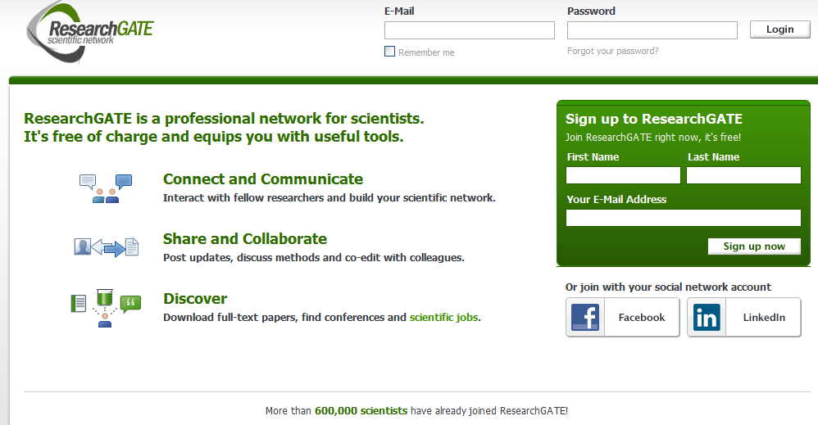Viewport: 818px width, 425px height.
Task: Click the Facebook logo icon
Action: click(585, 317)
